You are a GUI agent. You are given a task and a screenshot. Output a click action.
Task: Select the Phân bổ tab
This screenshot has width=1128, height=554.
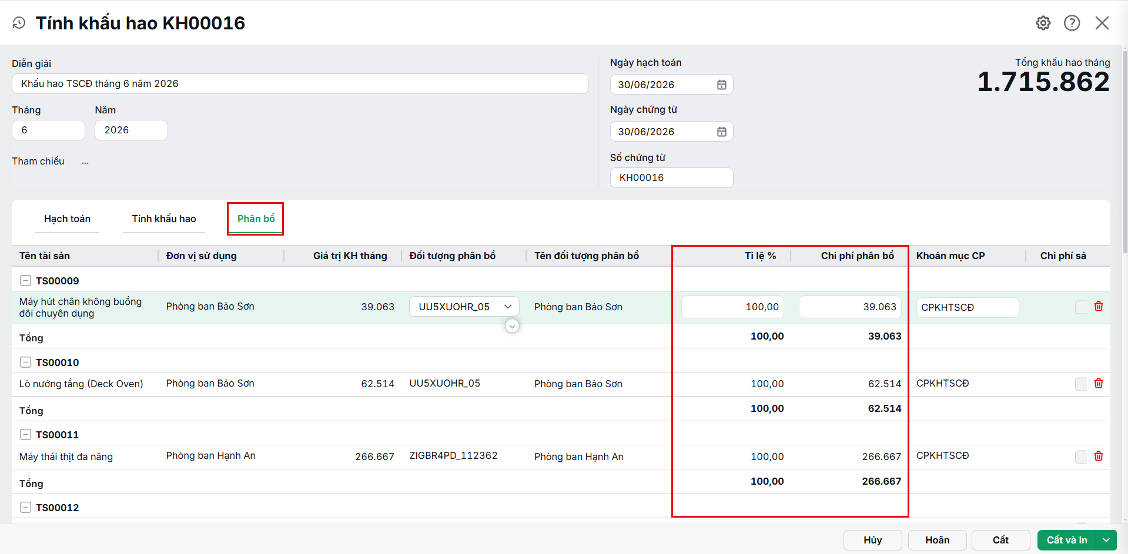click(x=256, y=219)
